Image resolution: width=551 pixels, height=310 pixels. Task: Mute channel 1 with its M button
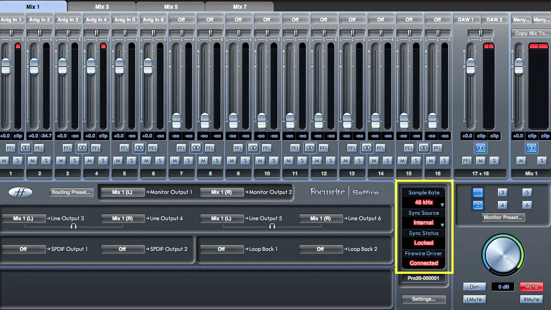click(4, 160)
